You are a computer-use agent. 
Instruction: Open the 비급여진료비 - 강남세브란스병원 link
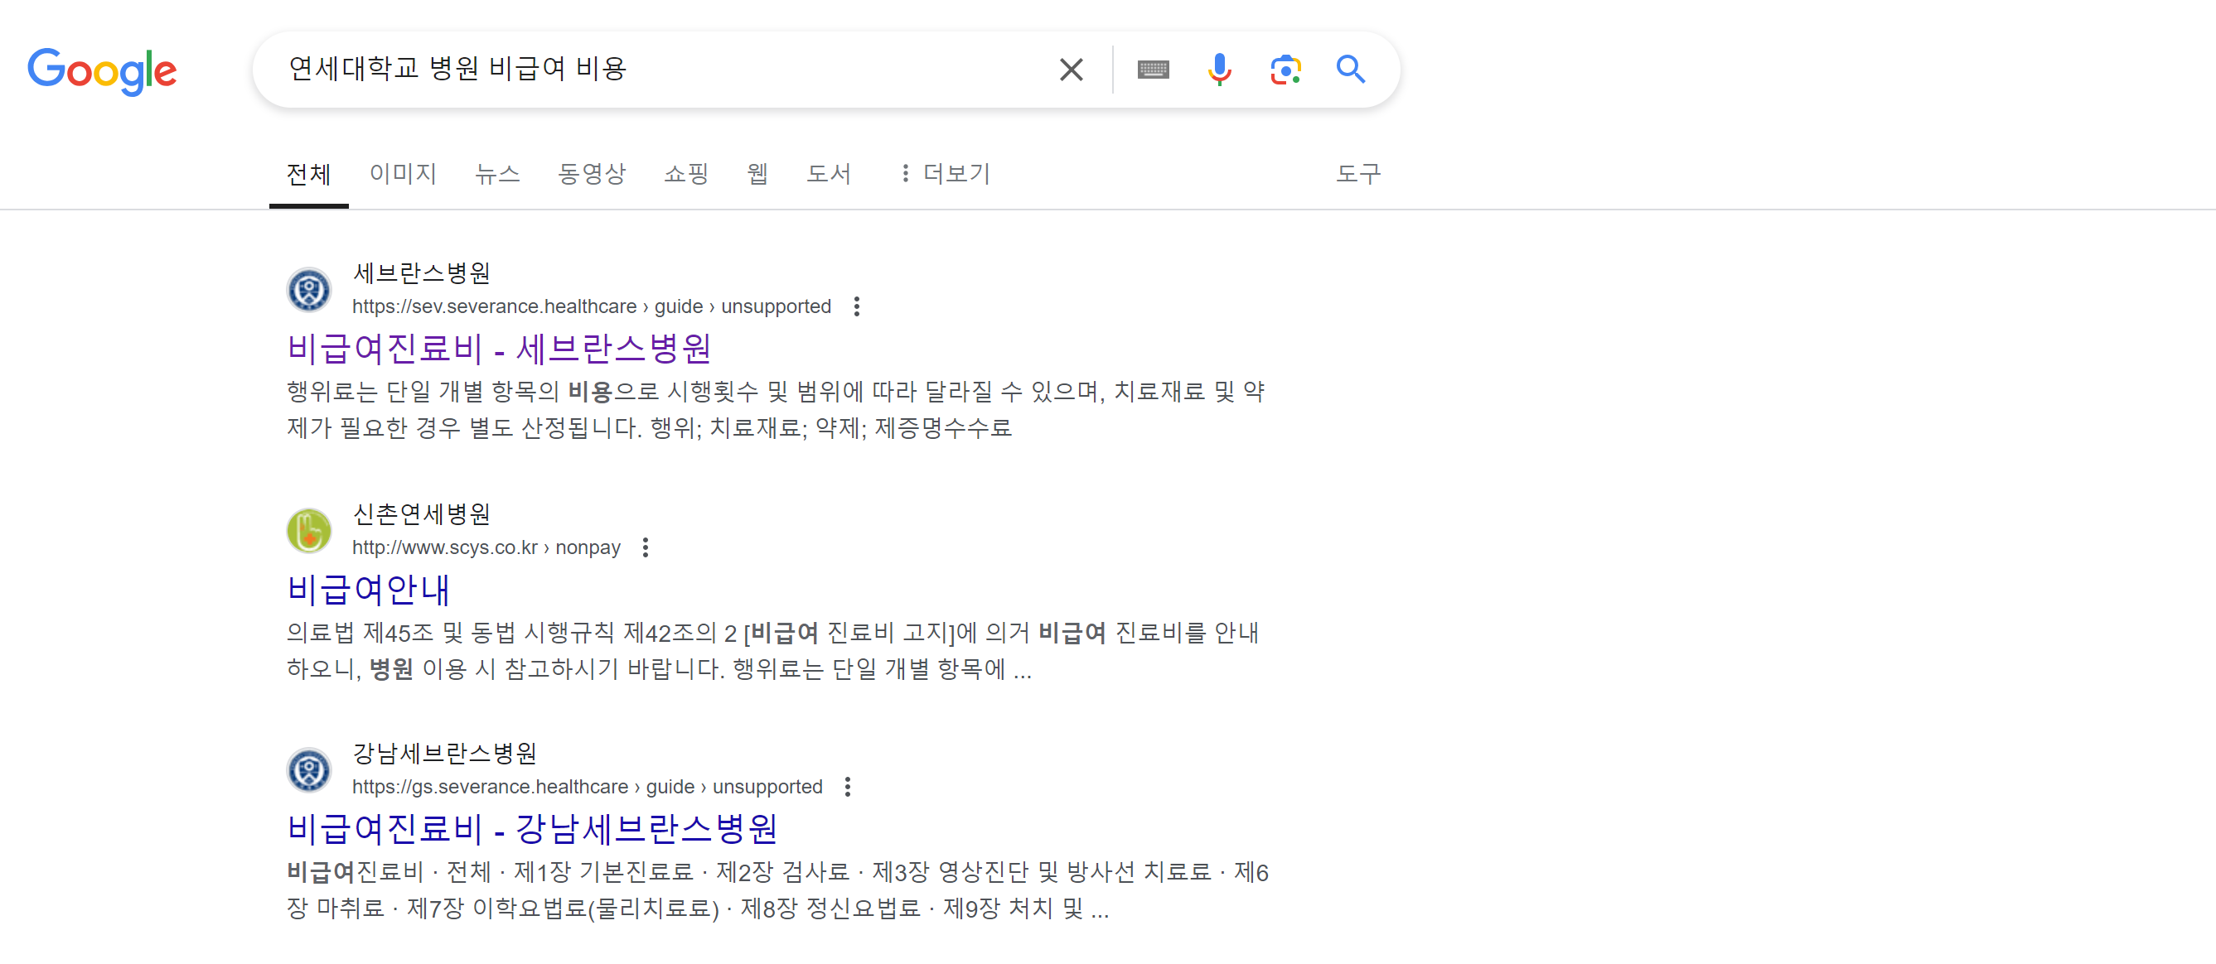tap(533, 830)
